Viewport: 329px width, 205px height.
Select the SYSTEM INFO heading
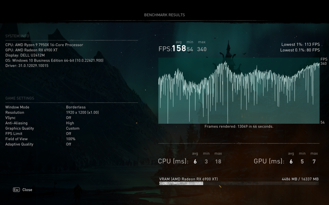pos(17,36)
